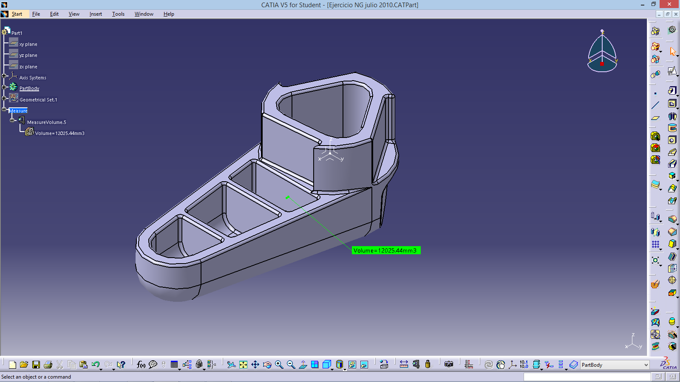The width and height of the screenshot is (680, 382).
Task: Click the green volume measurement label
Action: [386, 250]
